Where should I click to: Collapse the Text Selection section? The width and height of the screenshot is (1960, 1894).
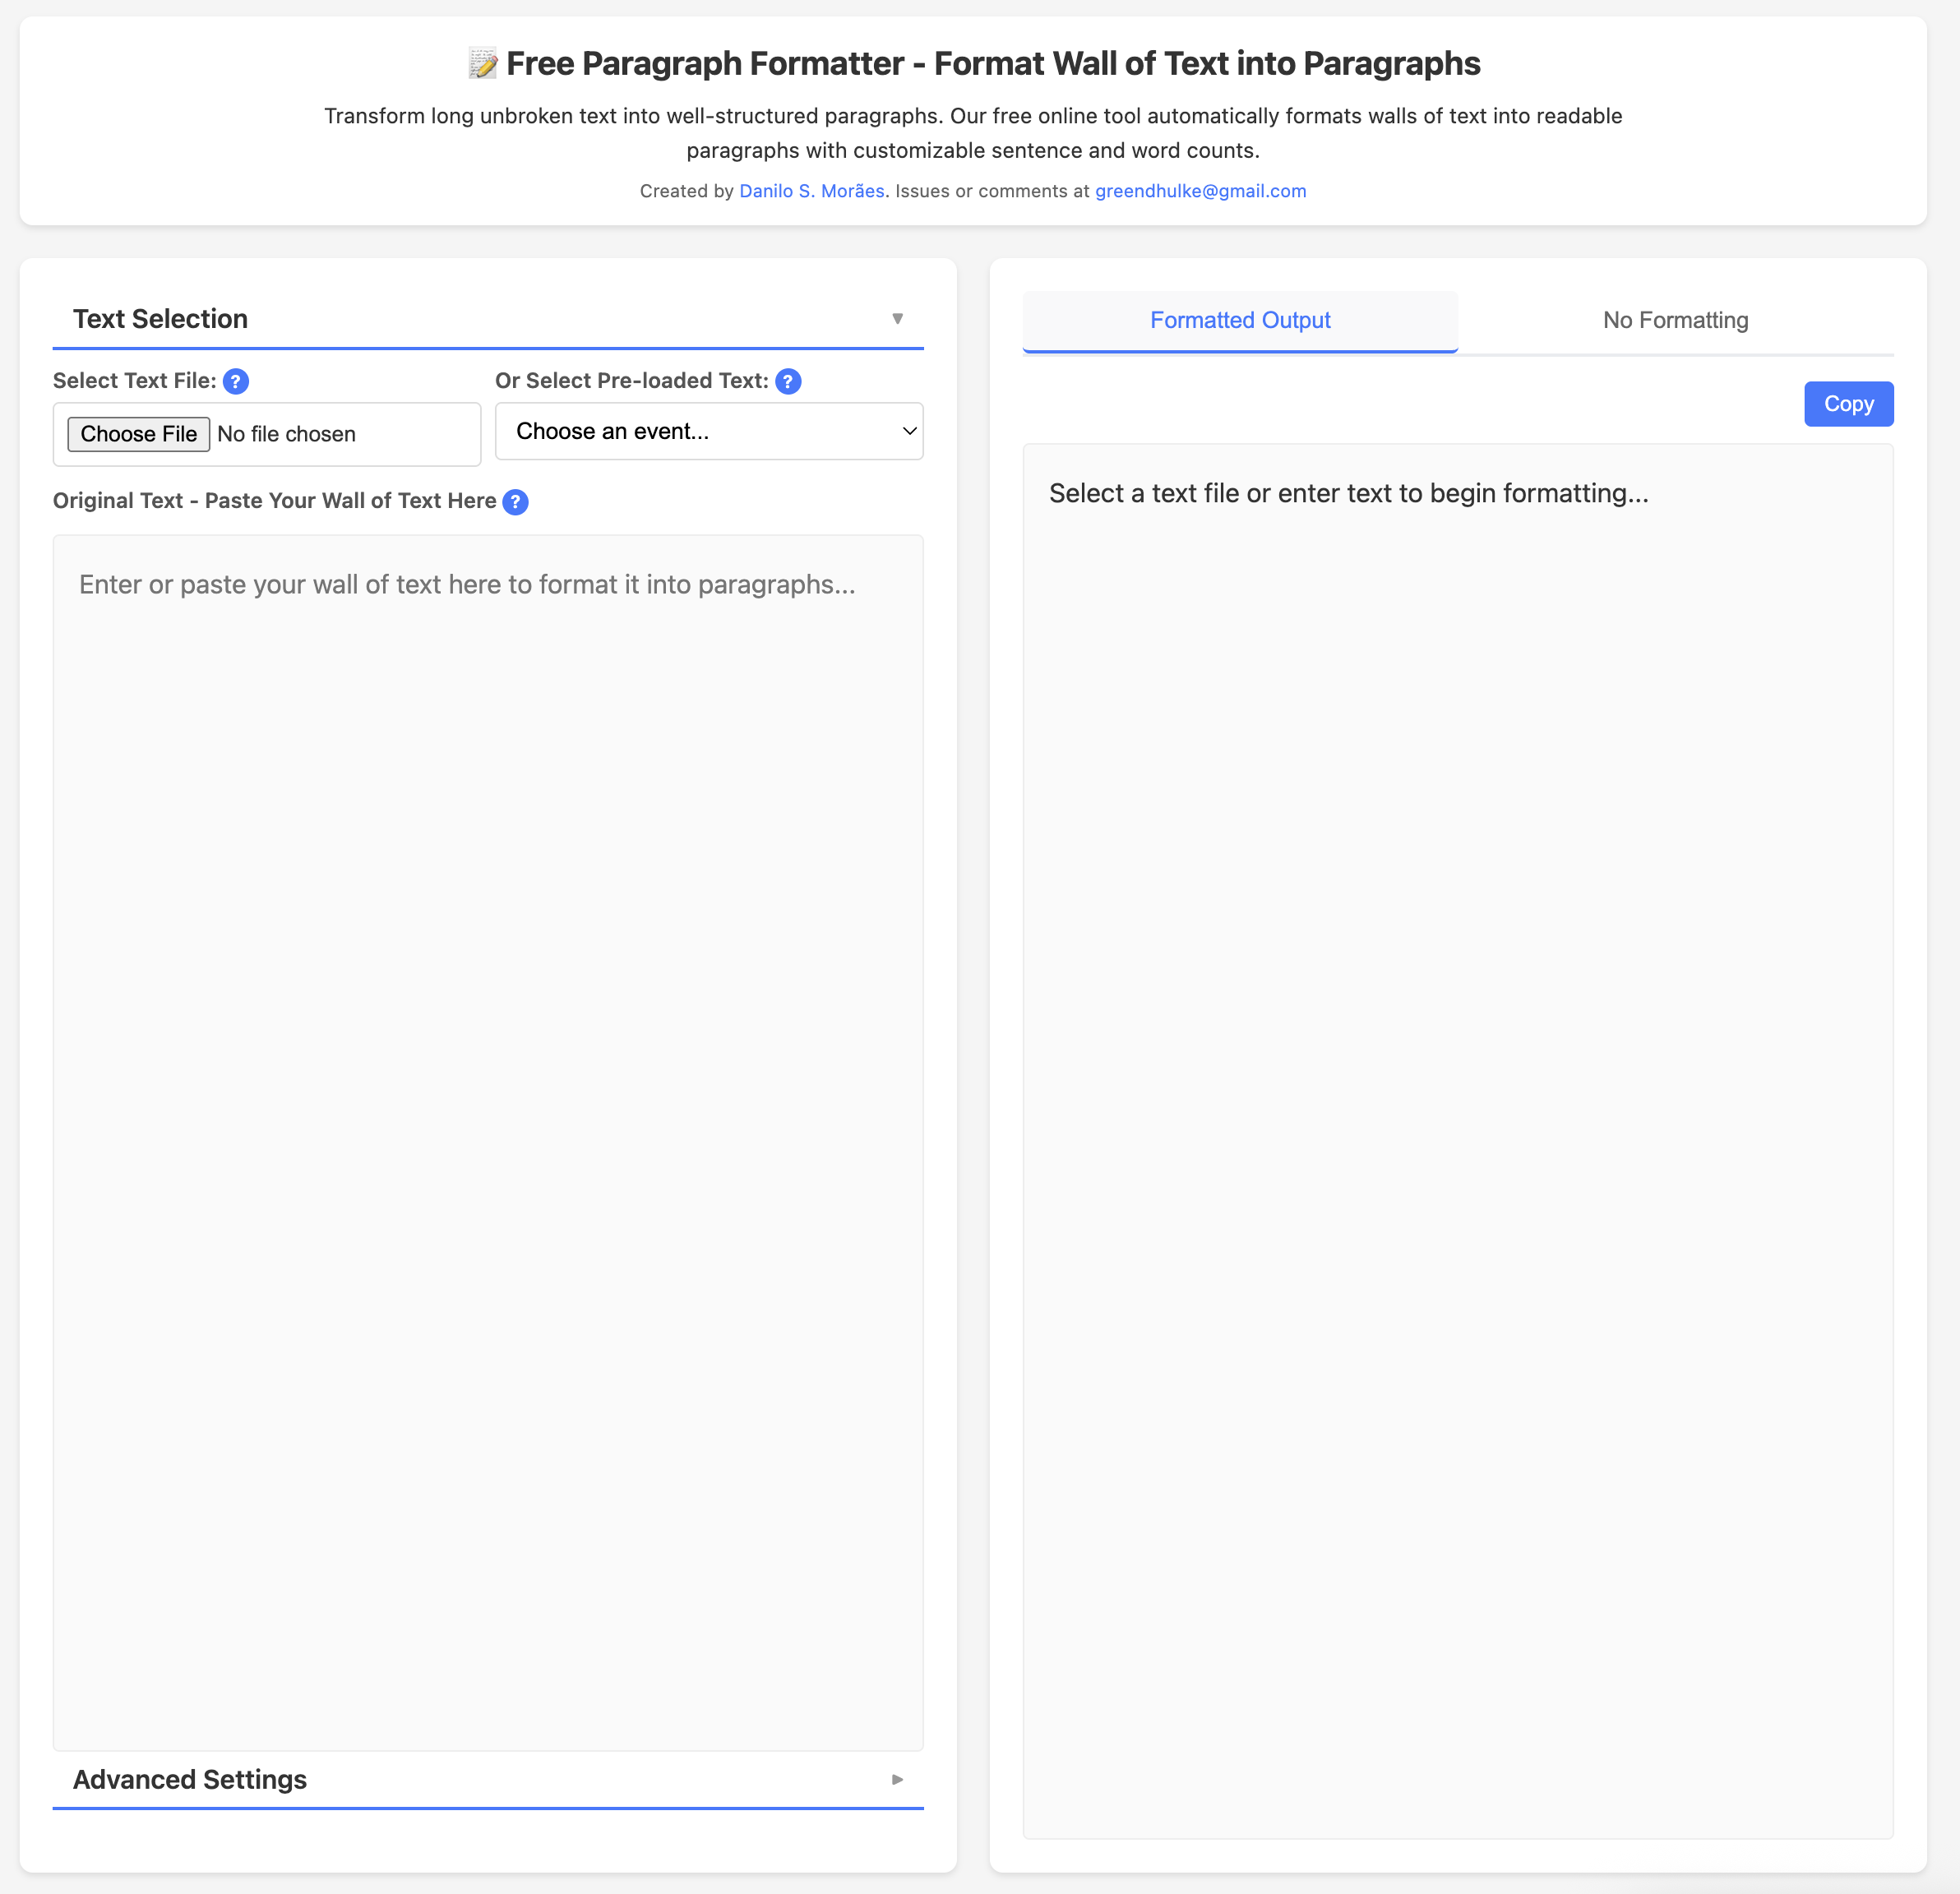(897, 318)
